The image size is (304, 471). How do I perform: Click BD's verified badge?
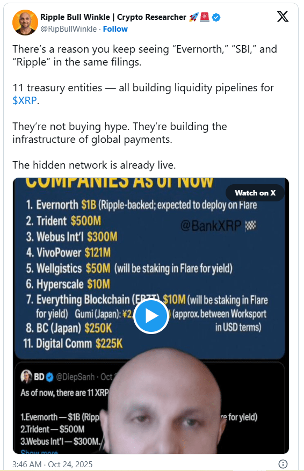[x=50, y=377]
